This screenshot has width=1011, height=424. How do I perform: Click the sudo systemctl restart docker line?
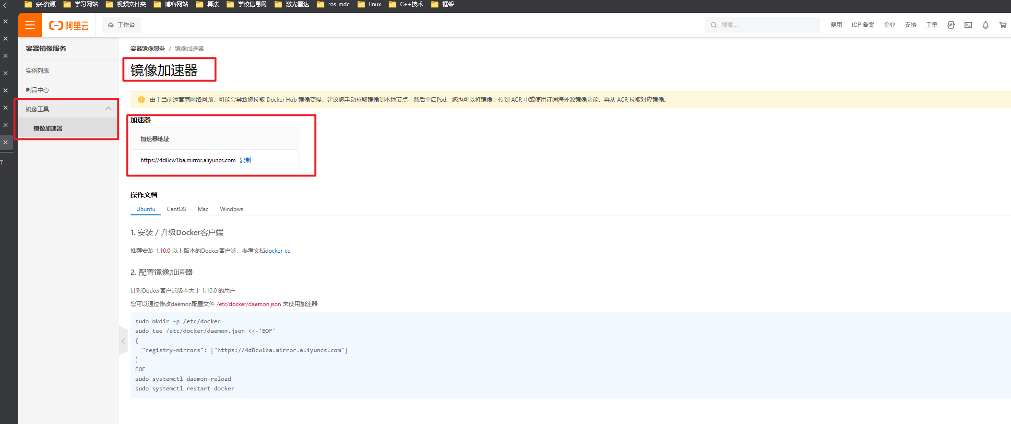pyautogui.click(x=185, y=389)
